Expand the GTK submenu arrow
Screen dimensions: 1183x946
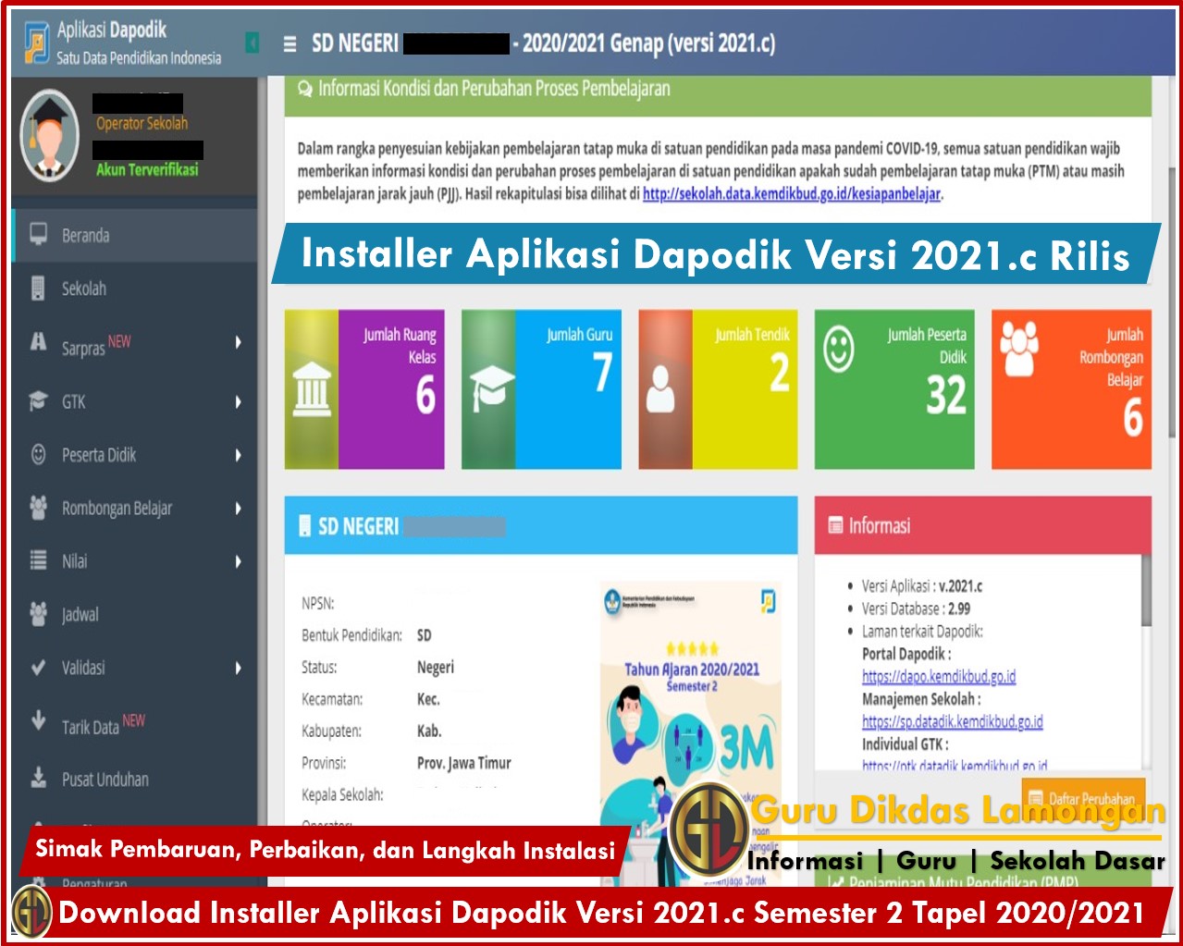click(238, 401)
